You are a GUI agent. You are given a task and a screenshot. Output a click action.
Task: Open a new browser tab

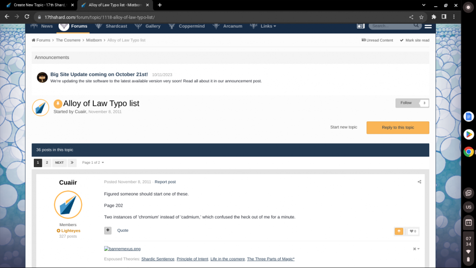coord(159,5)
